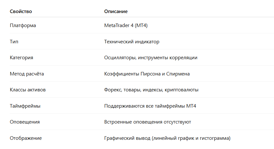The image size is (274, 149).
Task: Click the Технический индикатор description
Action: (x=132, y=42)
